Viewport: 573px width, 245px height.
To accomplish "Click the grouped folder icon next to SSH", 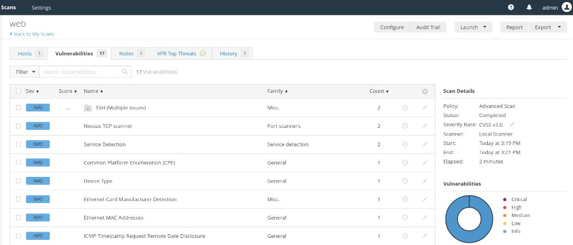I will pos(88,108).
